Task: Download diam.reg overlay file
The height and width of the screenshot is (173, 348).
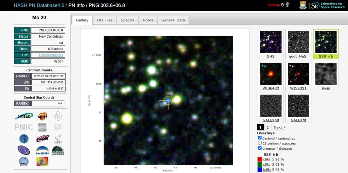Action: pyautogui.click(x=285, y=149)
